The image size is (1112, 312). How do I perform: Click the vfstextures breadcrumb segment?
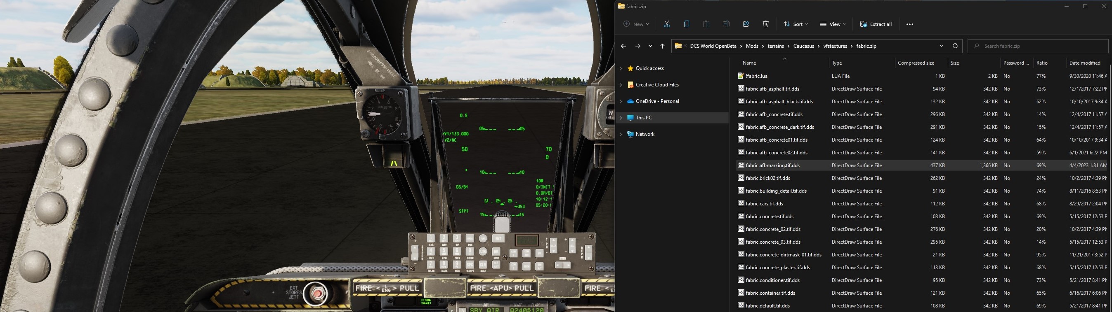point(835,46)
